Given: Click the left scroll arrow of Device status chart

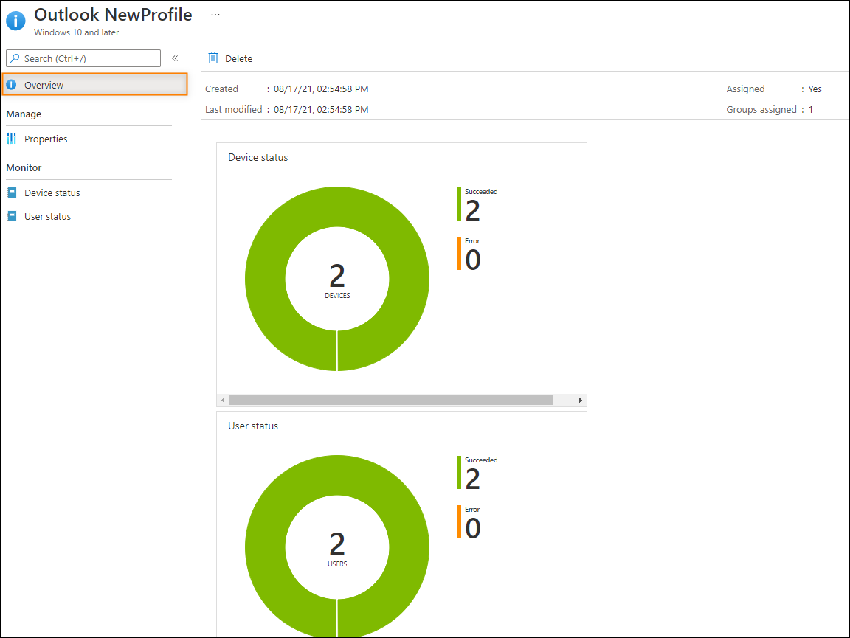Looking at the screenshot, I should pyautogui.click(x=223, y=400).
